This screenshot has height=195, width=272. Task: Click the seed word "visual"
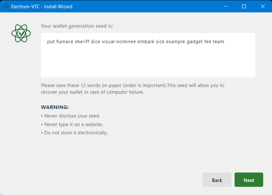point(108,42)
